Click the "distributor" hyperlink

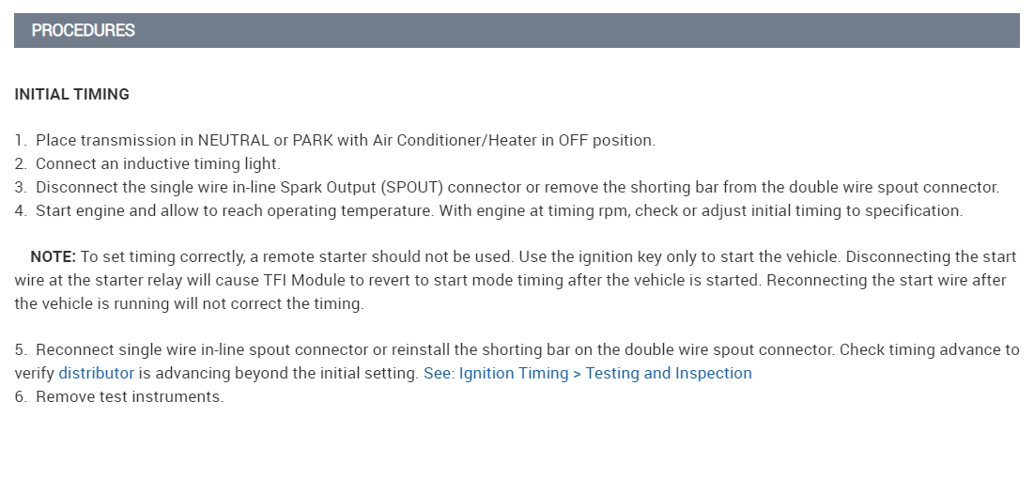coord(96,373)
